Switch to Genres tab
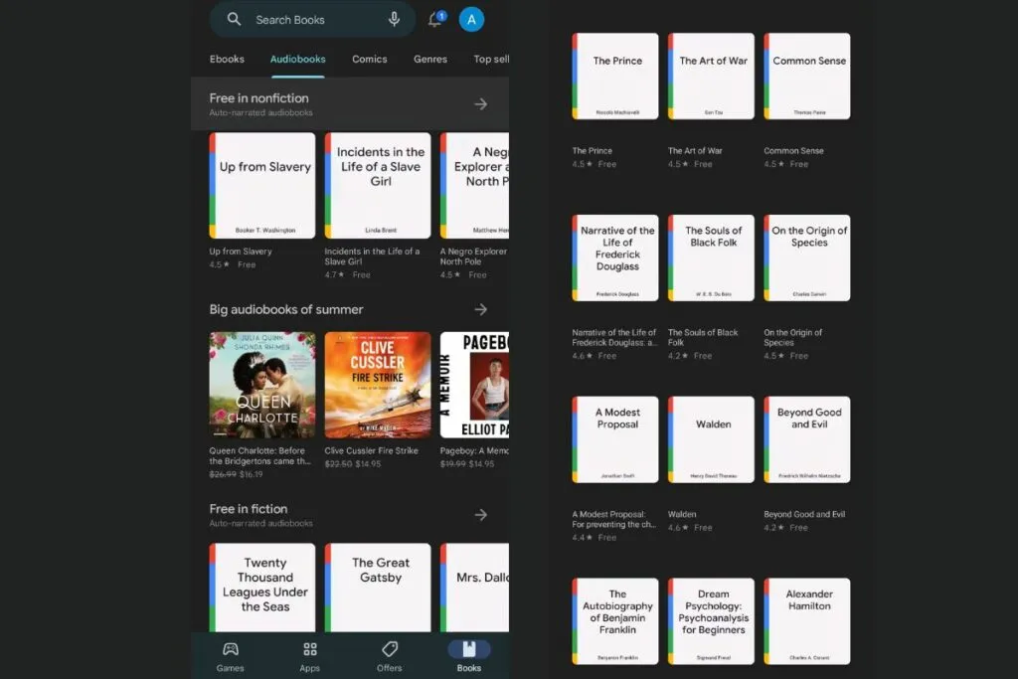The image size is (1018, 679). (x=430, y=59)
